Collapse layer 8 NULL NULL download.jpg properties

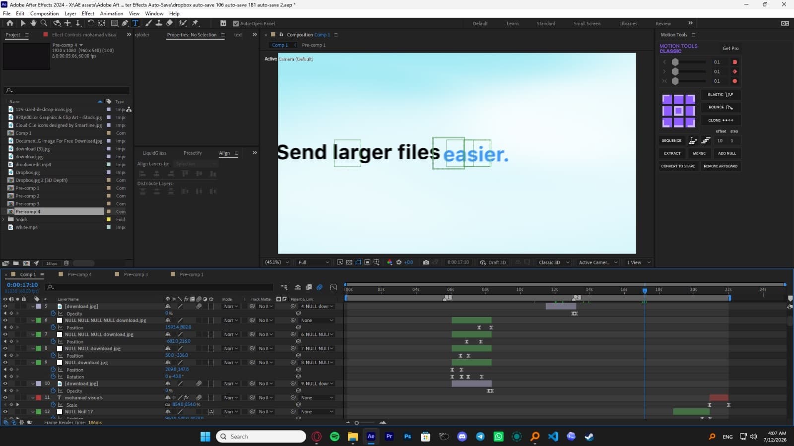33,348
